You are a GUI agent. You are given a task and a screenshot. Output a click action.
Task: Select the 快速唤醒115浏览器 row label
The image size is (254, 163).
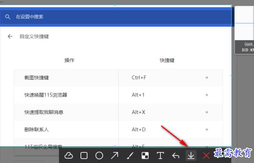[46, 95]
